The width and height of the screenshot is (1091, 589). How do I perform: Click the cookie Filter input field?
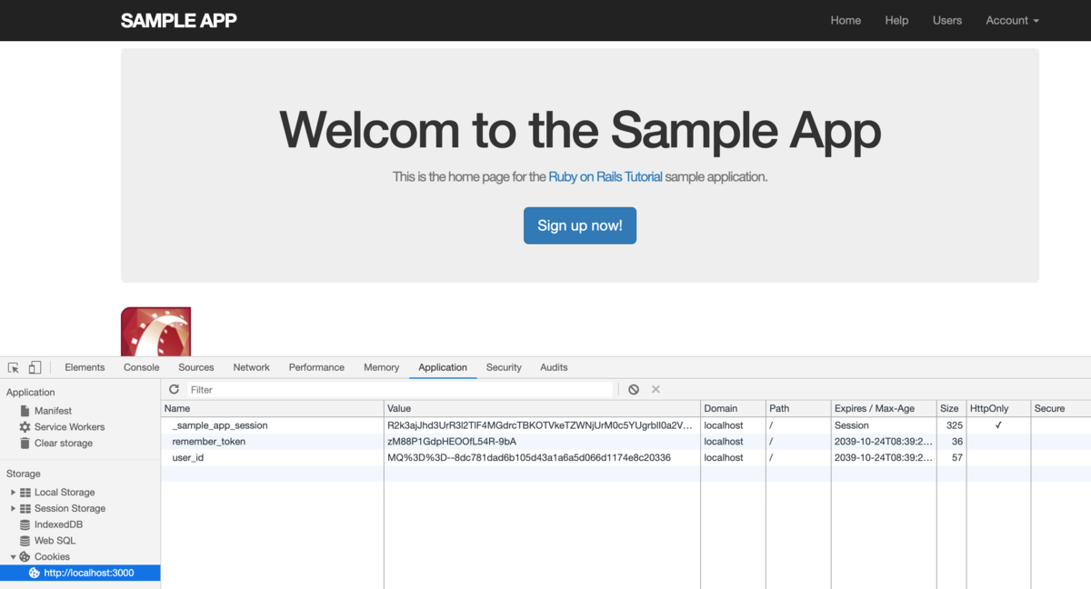pyautogui.click(x=400, y=389)
